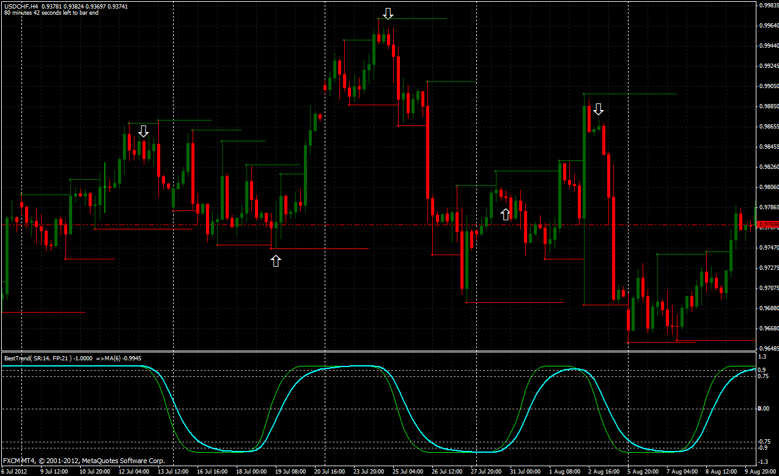Click the '20 Jul 16:00' time axis label
The width and height of the screenshot is (779, 476).
329,472
